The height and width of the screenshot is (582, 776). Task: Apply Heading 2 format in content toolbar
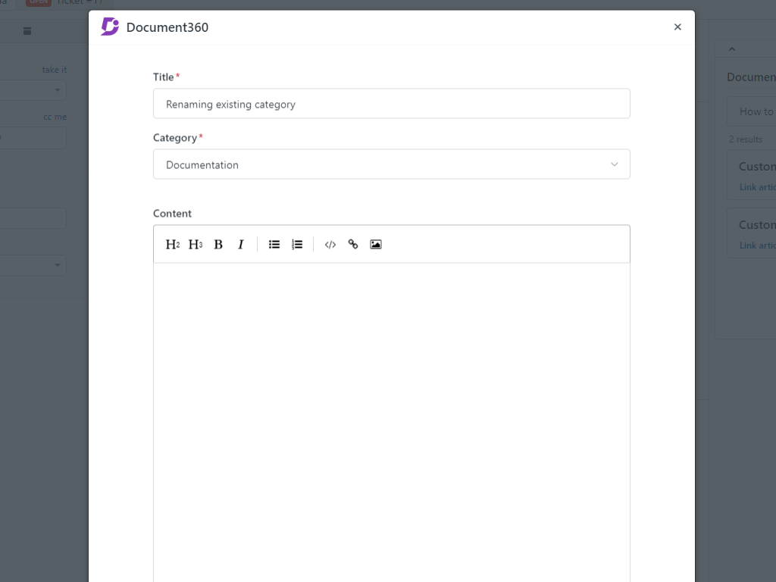[172, 244]
